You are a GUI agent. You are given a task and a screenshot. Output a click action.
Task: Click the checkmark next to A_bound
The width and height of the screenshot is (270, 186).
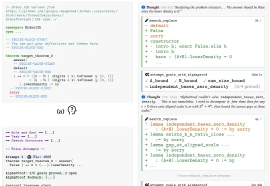click(146, 80)
